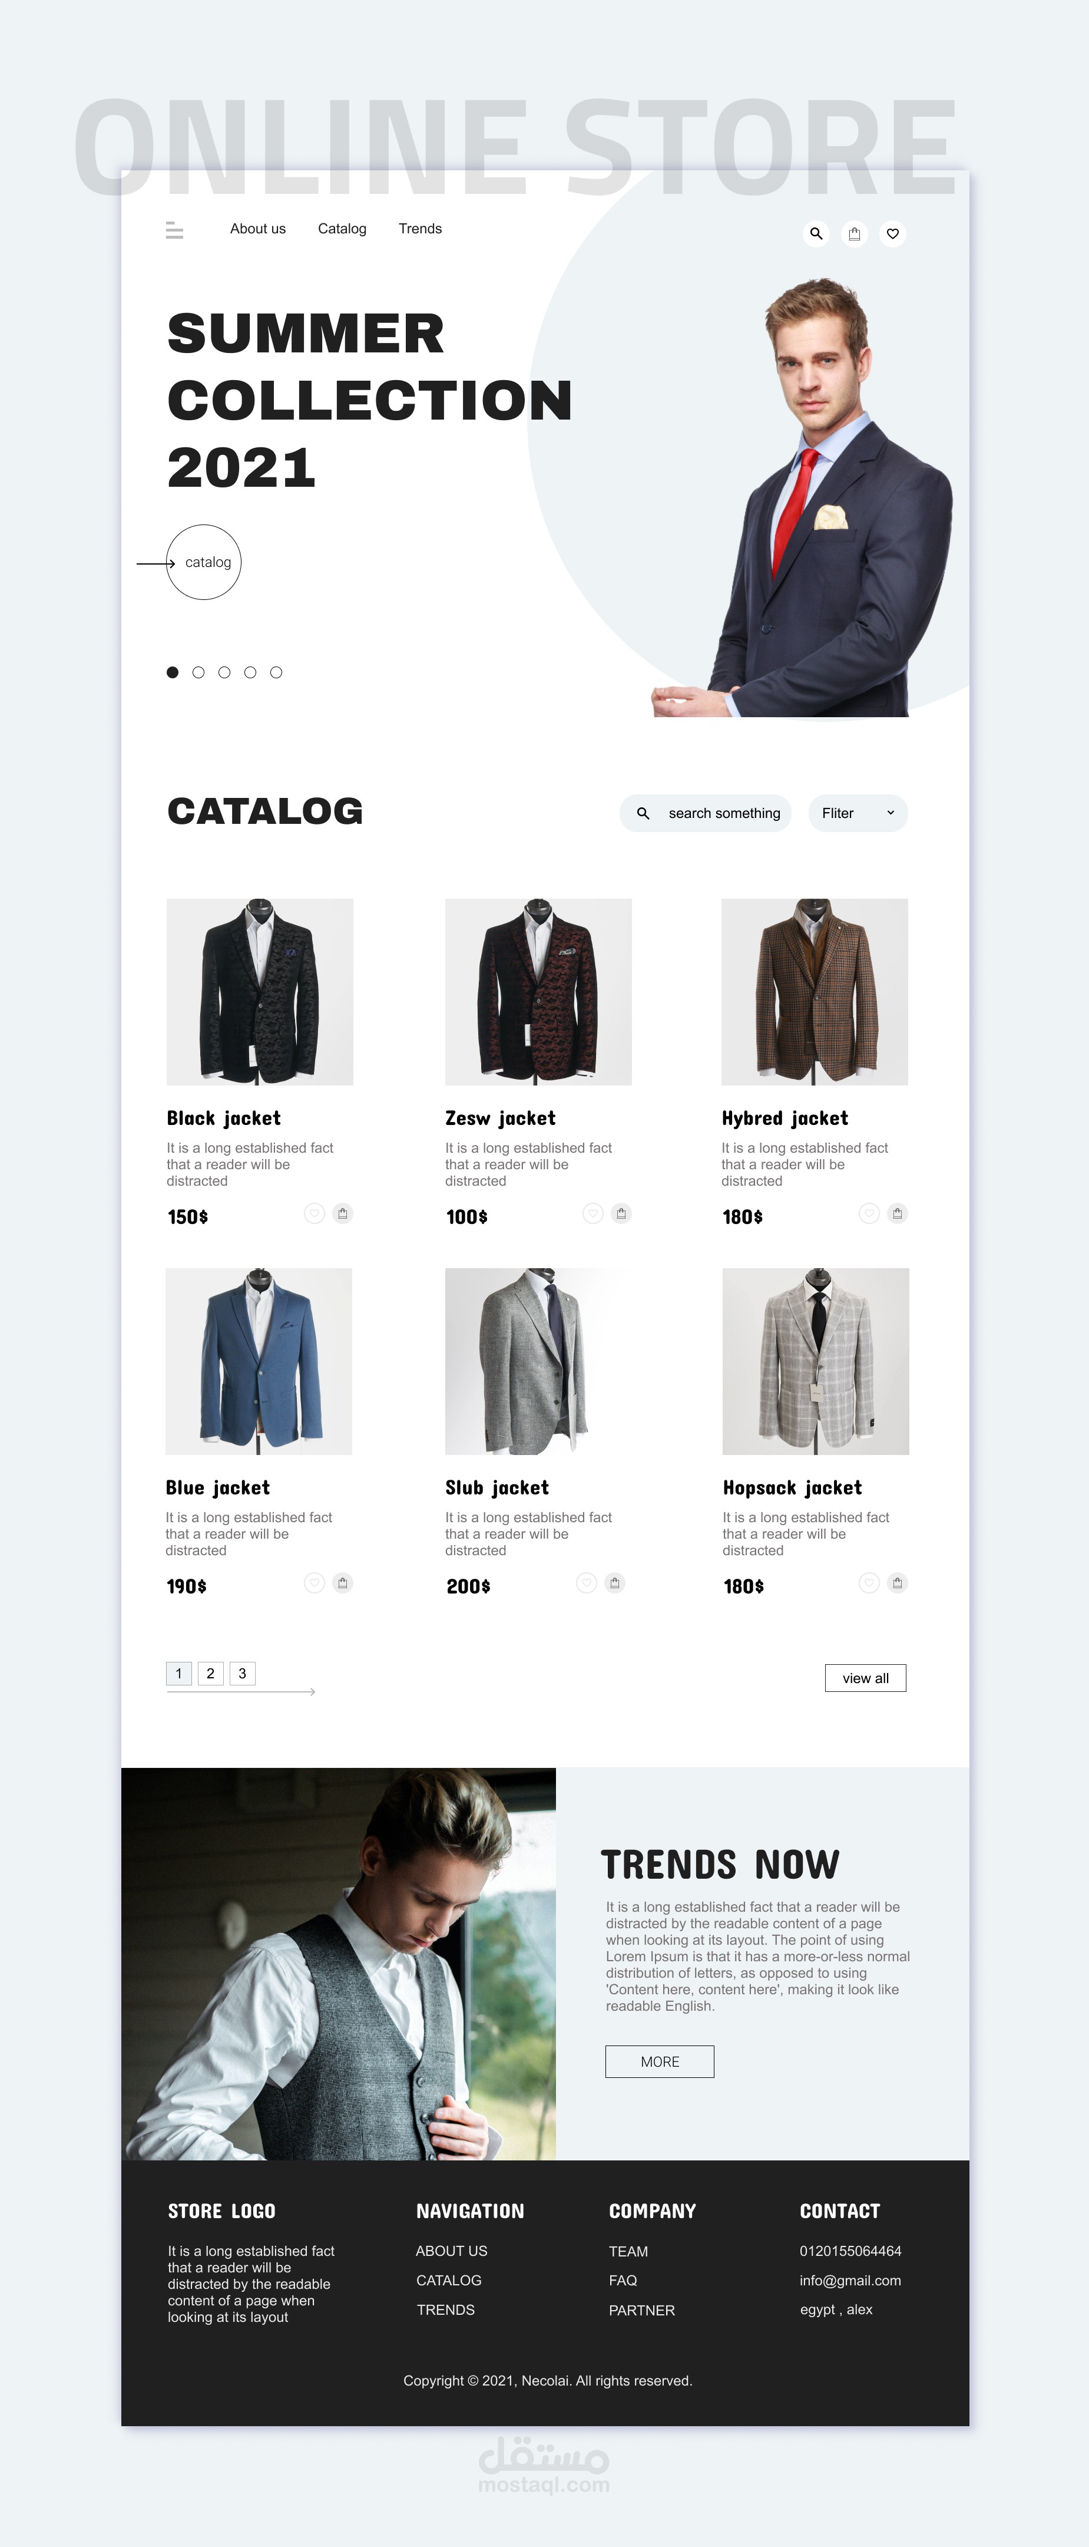This screenshot has width=1089, height=2547.
Task: Click the view all button
Action: [866, 1678]
